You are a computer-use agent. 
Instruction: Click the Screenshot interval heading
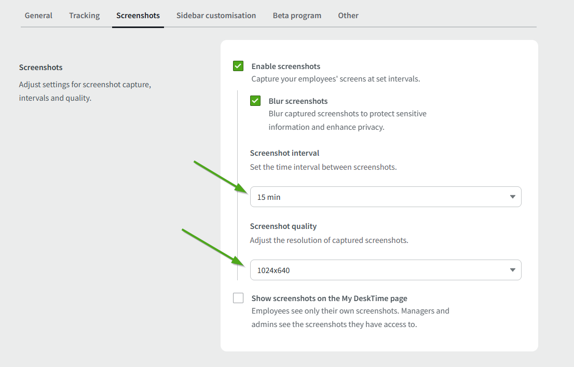[284, 153]
